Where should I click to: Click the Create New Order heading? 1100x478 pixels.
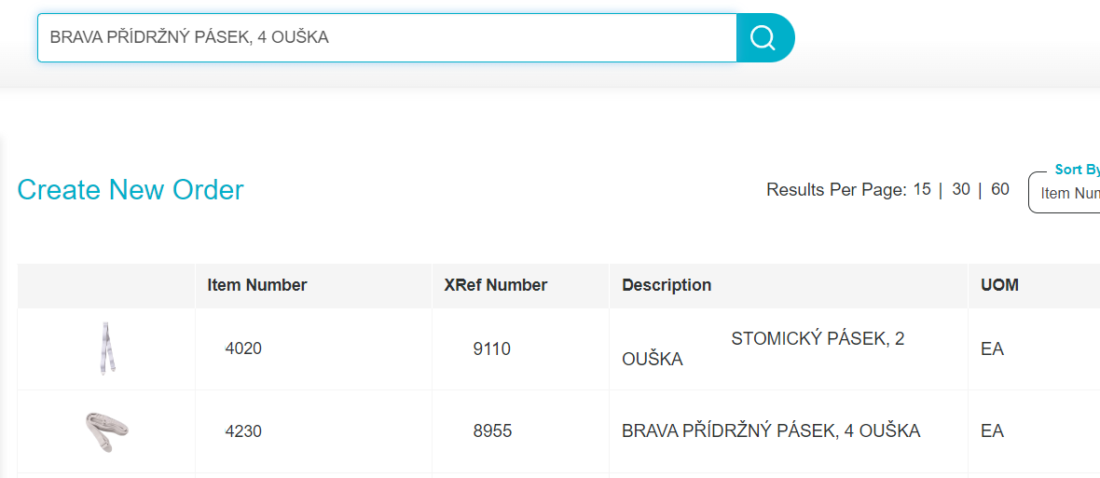(131, 190)
